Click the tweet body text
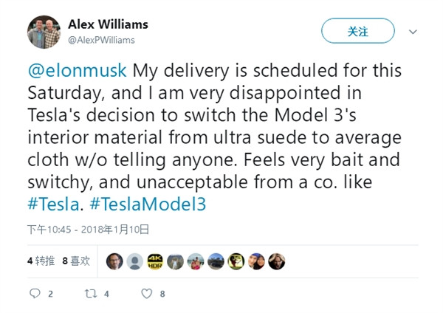This screenshot has width=443, height=313. point(215,137)
